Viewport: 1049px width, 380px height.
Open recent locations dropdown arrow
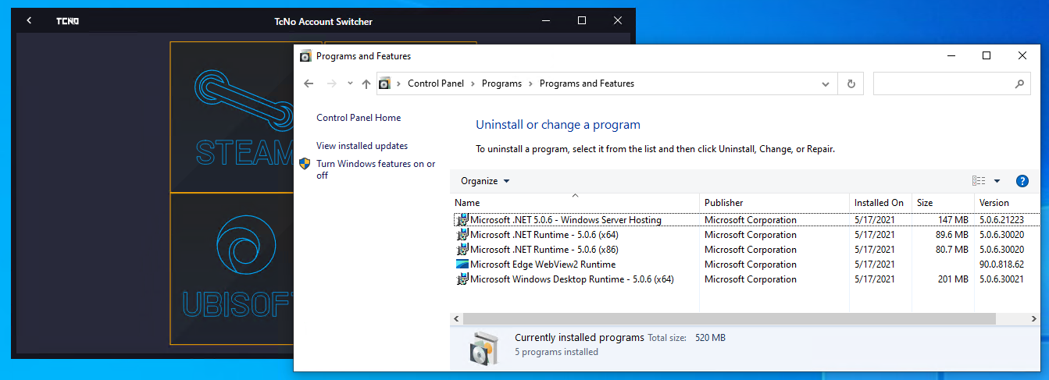click(x=350, y=83)
